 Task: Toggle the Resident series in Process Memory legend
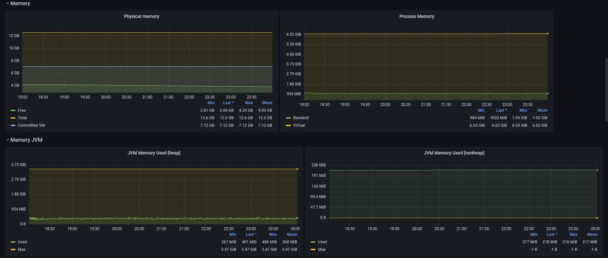[x=301, y=118]
